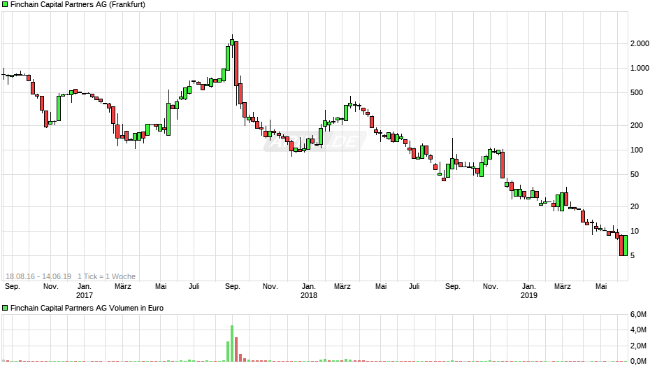
Task: Click the '2019' year label on time axis
Action: 529,295
